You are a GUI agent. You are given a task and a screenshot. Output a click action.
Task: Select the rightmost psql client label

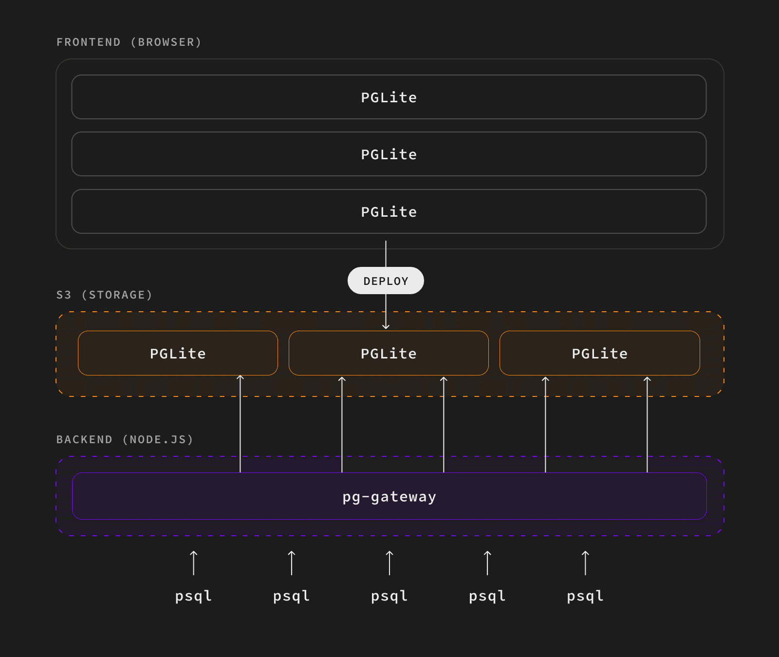point(585,596)
